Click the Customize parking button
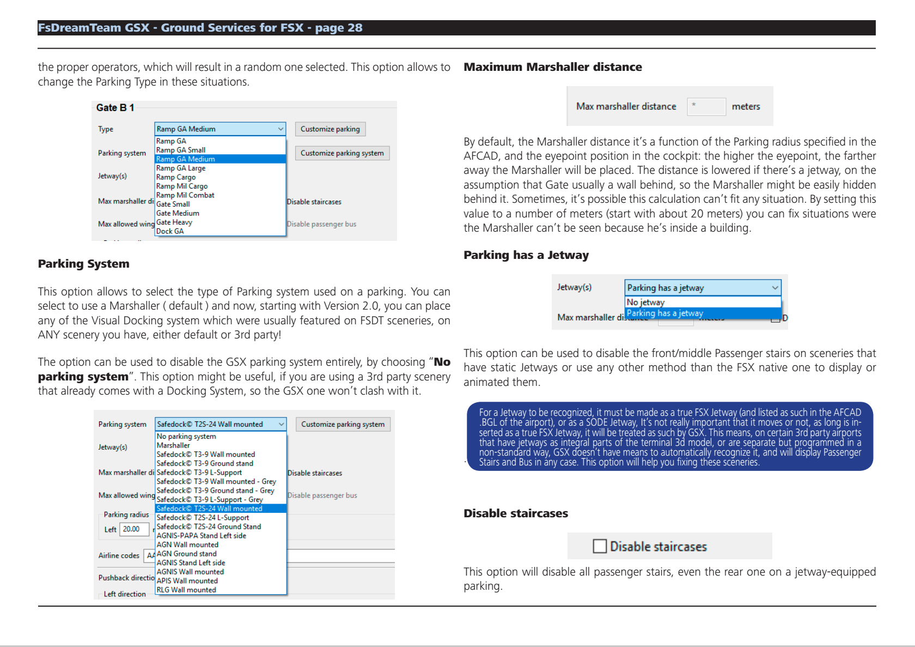The image size is (915, 647). point(330,129)
